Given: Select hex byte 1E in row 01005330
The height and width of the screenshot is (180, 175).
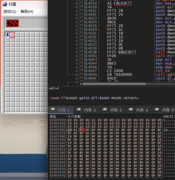Looking at the screenshot, I should 93,120.
